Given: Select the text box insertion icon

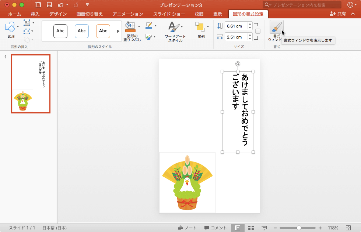Looking at the screenshot, I should click(x=27, y=22).
